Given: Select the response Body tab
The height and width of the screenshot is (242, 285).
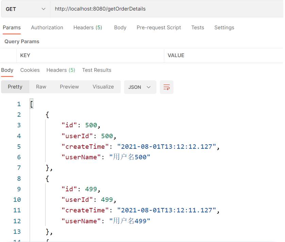Looking at the screenshot, I should 7,70.
